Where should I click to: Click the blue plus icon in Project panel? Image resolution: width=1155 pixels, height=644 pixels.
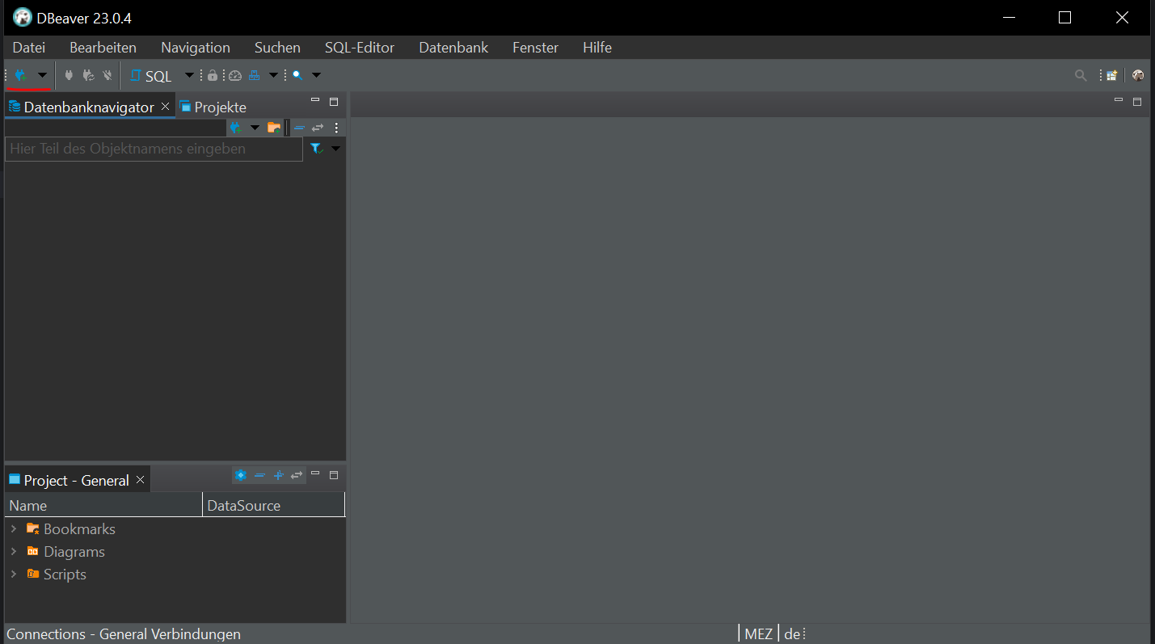coord(278,475)
